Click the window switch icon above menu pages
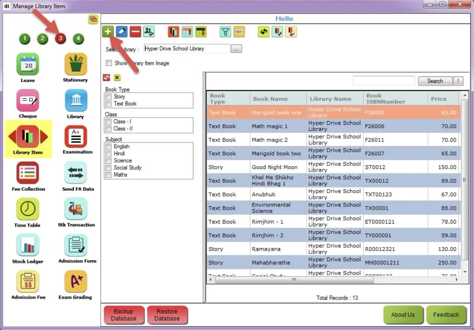The image size is (474, 330). 93,19
